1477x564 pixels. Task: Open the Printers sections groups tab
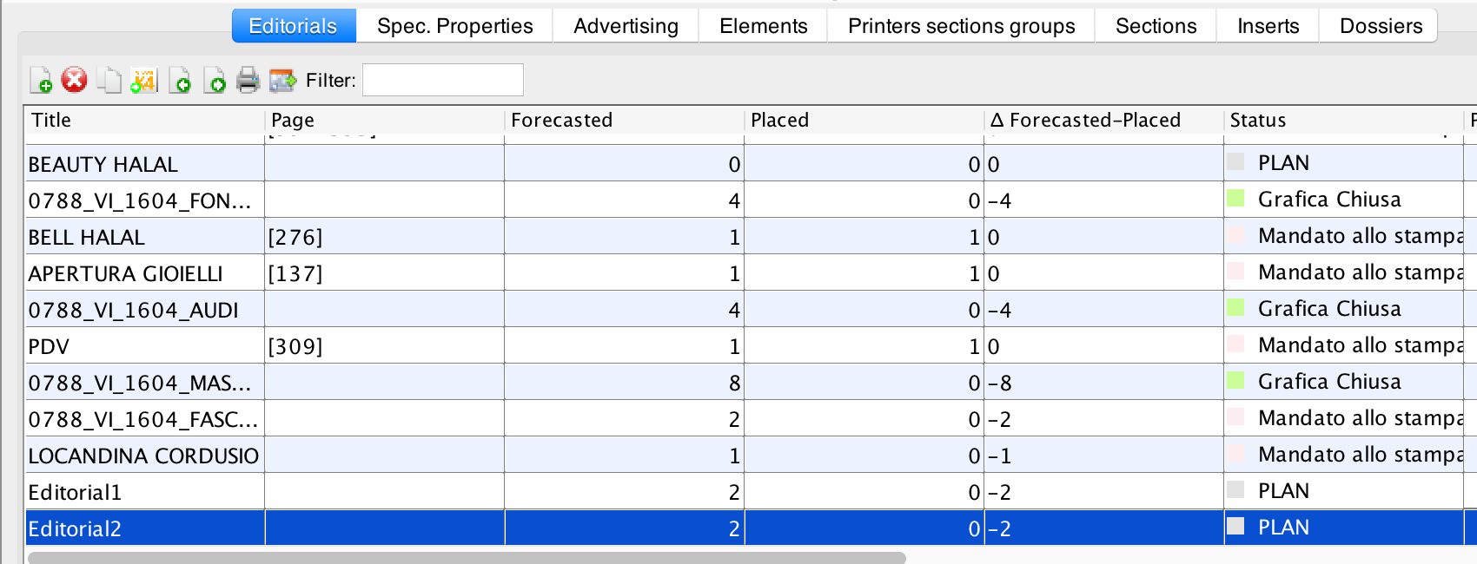pos(961,26)
